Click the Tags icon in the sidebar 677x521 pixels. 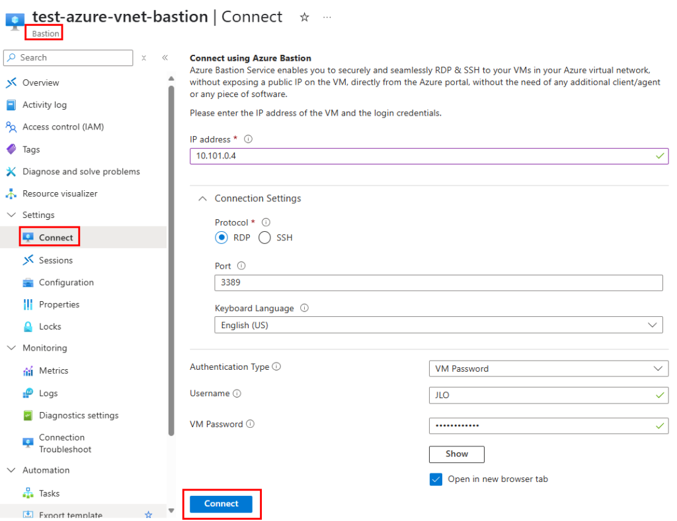coord(11,149)
